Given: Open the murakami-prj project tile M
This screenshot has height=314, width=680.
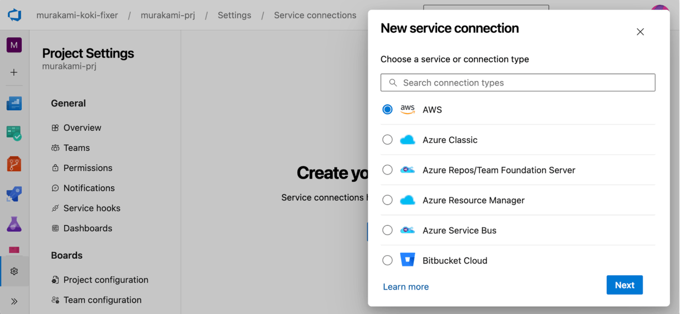Looking at the screenshot, I should click(x=14, y=45).
